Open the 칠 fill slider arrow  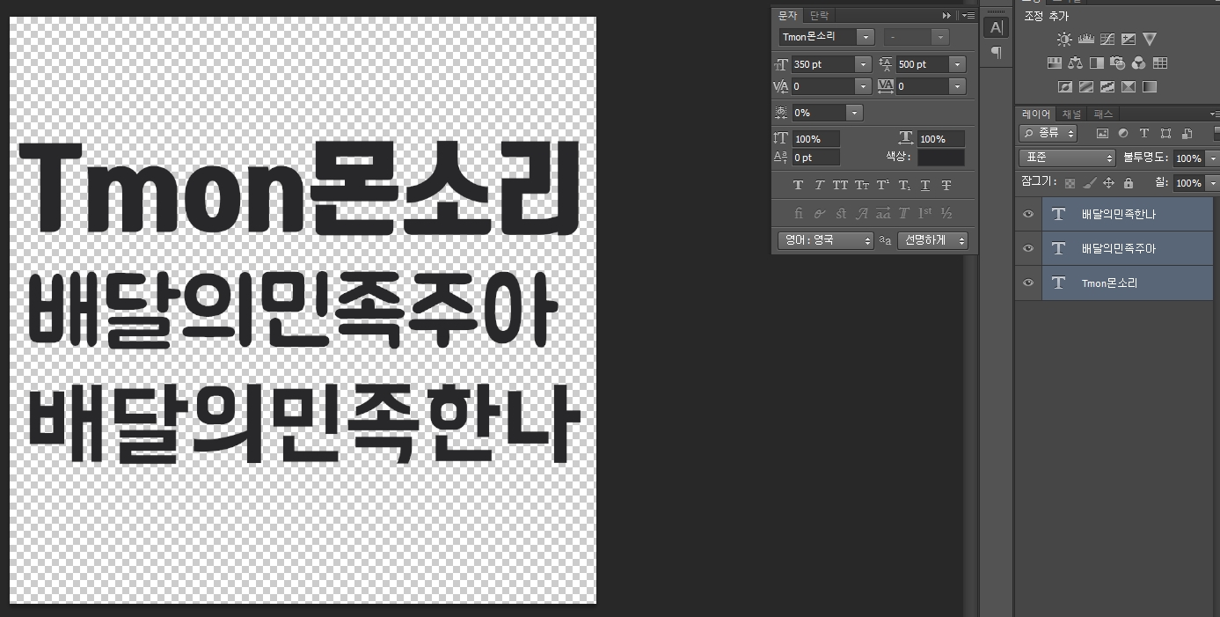coord(1213,183)
